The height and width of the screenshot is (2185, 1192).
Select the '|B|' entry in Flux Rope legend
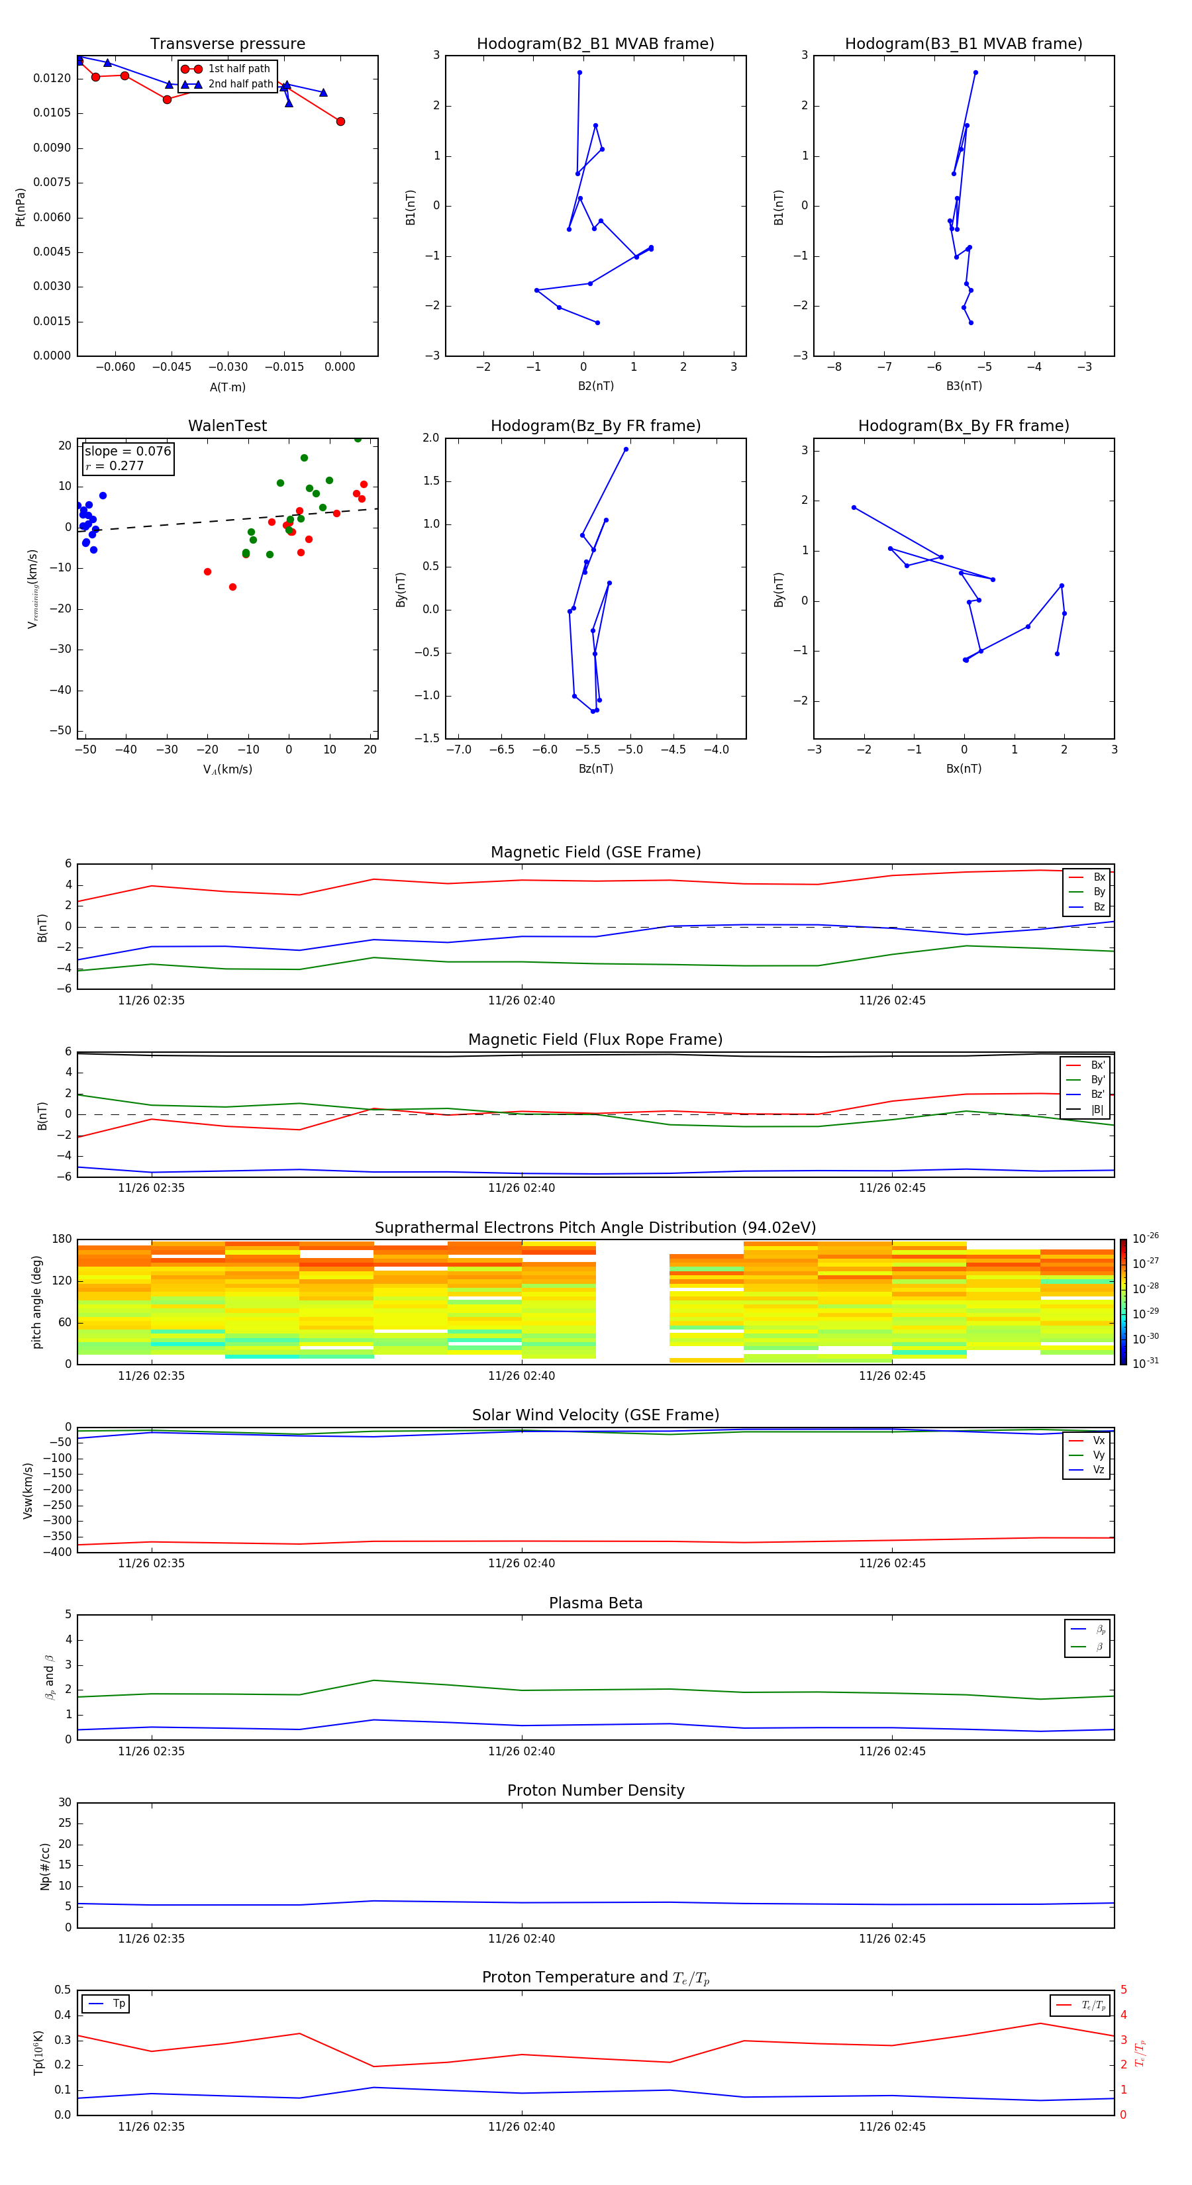click(x=1085, y=1110)
